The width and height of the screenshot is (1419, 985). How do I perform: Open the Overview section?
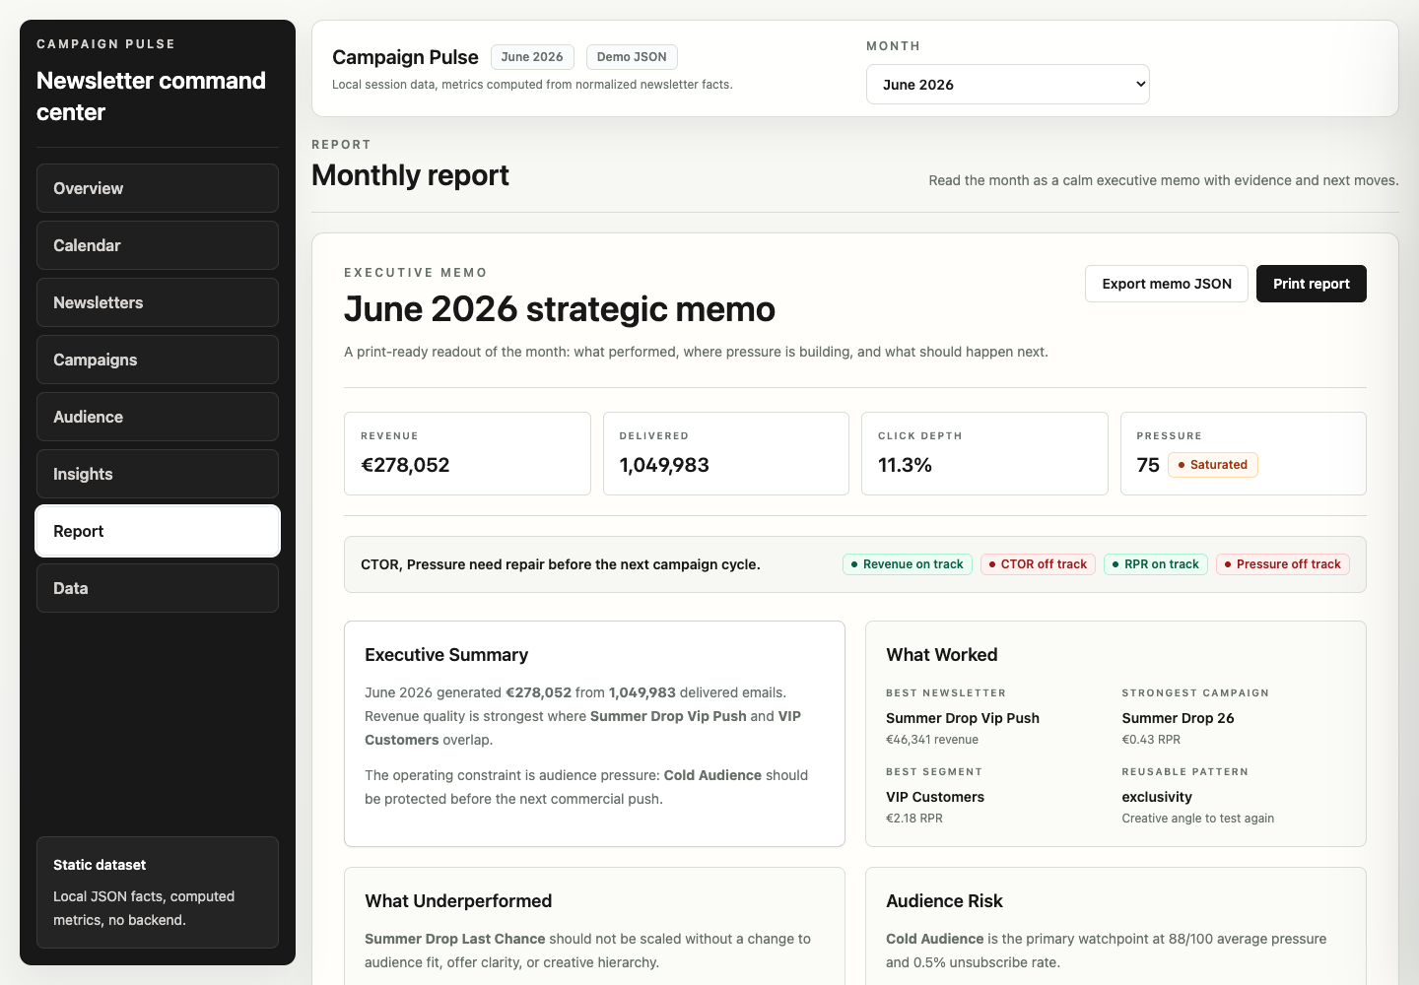(x=158, y=188)
